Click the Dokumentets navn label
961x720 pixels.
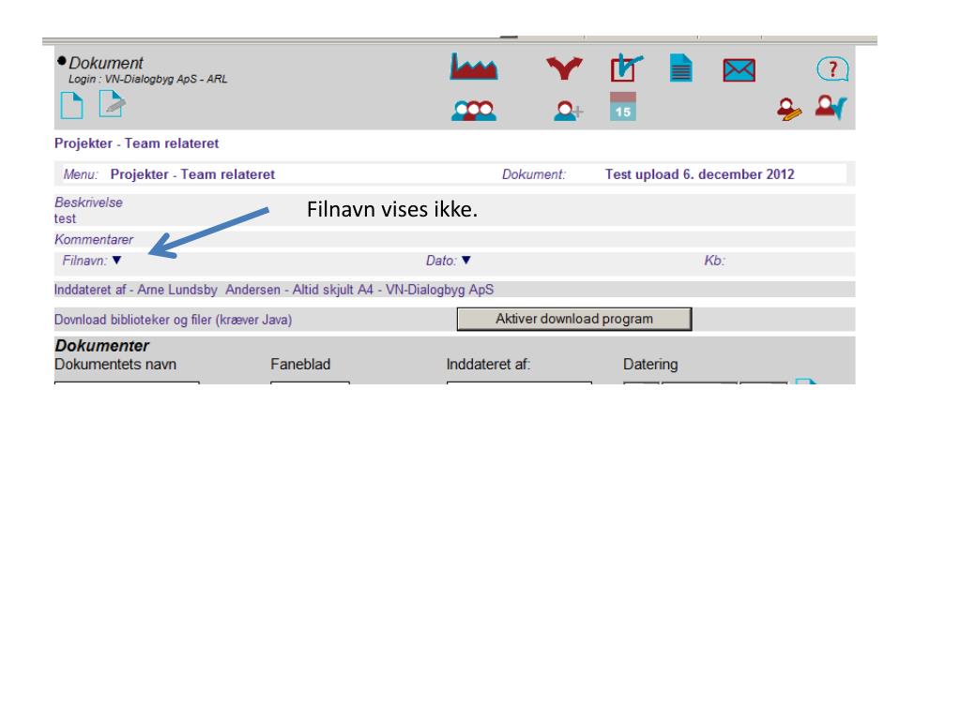click(x=115, y=365)
